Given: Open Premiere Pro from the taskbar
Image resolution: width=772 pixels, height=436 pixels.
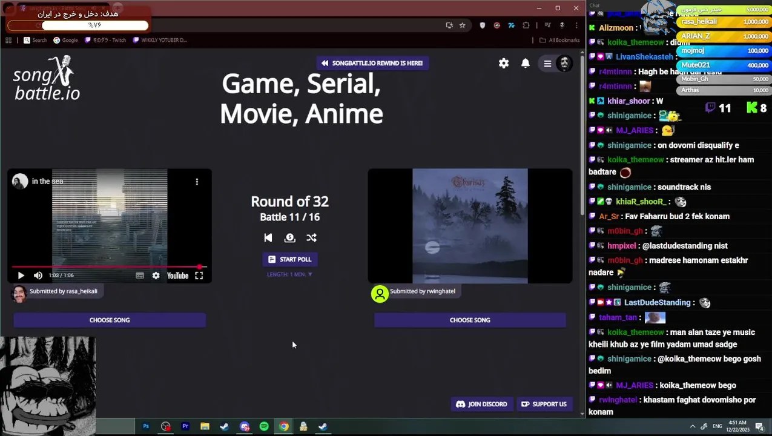Looking at the screenshot, I should point(185,426).
